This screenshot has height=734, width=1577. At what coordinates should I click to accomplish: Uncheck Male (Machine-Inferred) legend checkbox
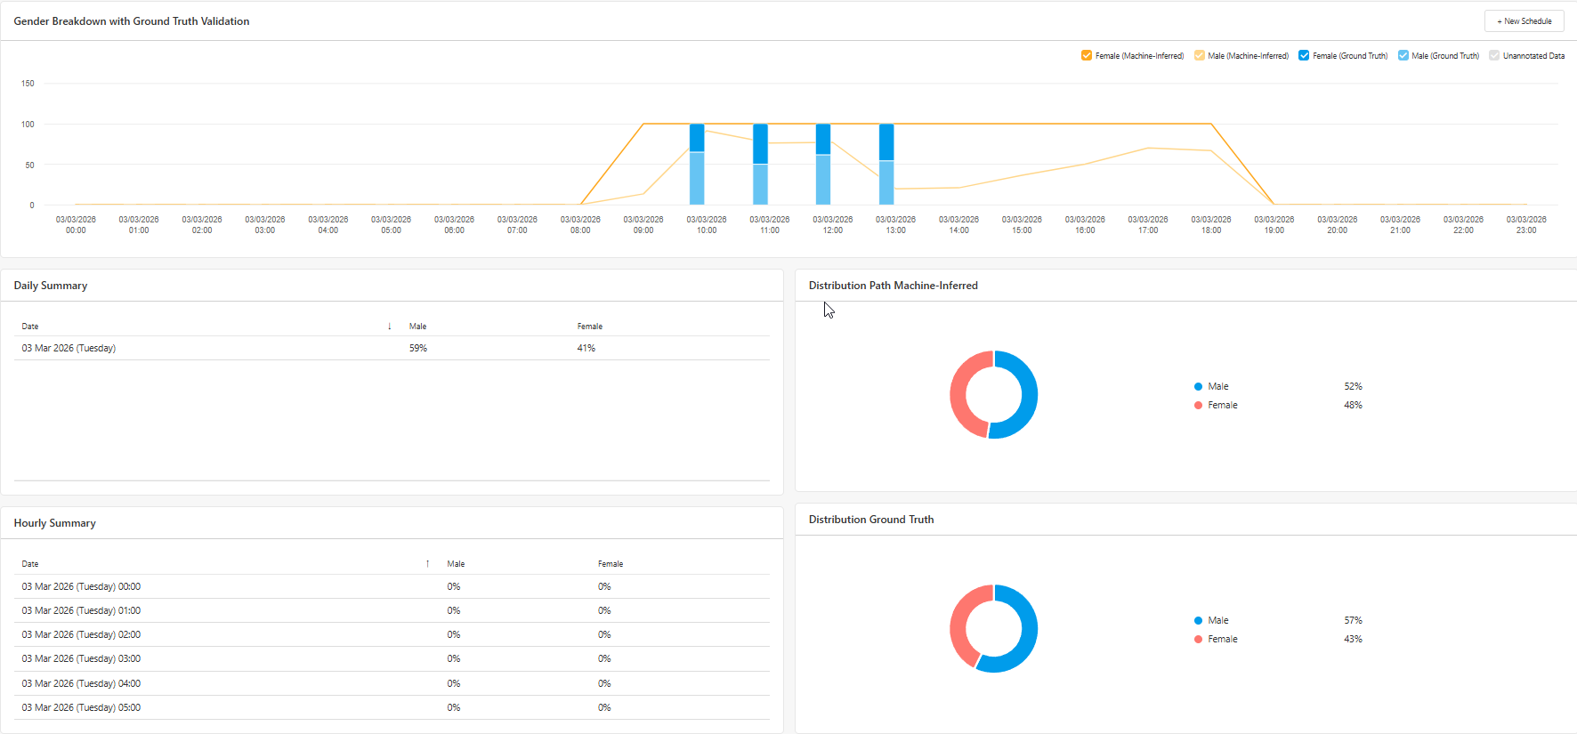point(1200,55)
